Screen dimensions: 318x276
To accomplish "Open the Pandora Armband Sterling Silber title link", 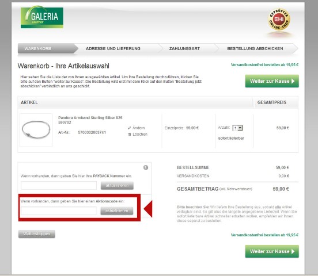I will click(x=90, y=120).
